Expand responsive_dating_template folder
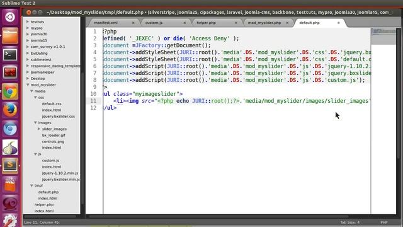The height and width of the screenshot is (227, 403). click(x=28, y=66)
